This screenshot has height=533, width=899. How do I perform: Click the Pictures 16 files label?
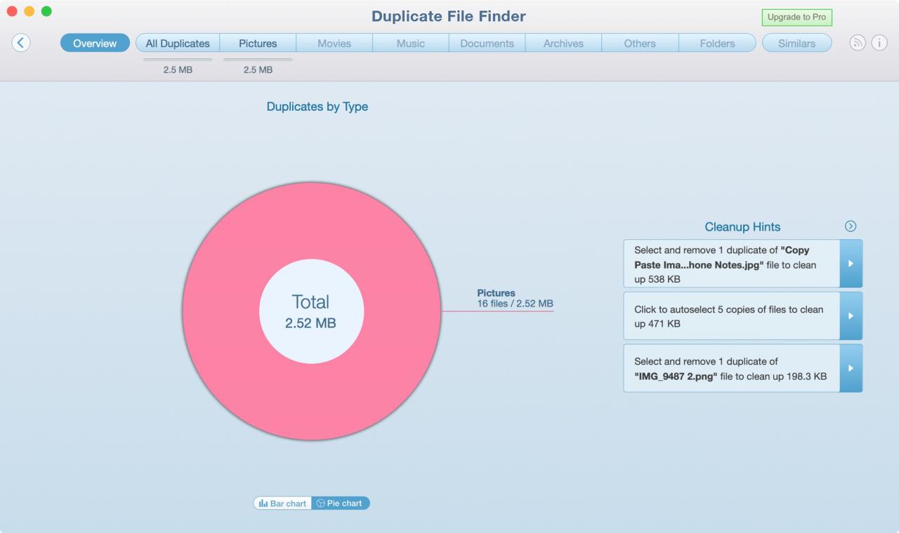click(515, 298)
